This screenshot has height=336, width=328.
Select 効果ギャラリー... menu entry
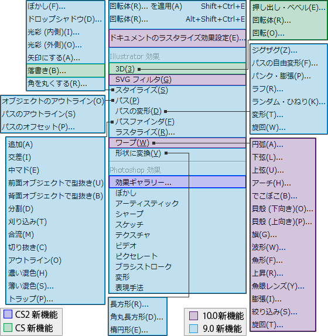pyautogui.click(x=177, y=182)
